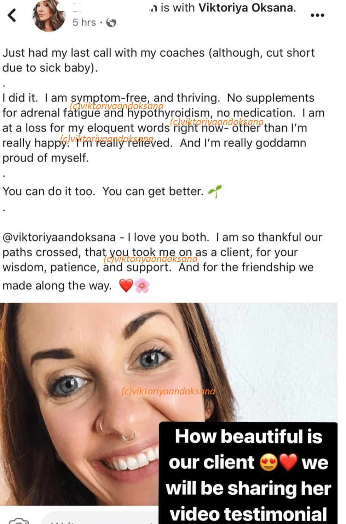This screenshot has height=524, width=346.
Task: Tap the orange watermark on the photo
Action: [x=168, y=391]
